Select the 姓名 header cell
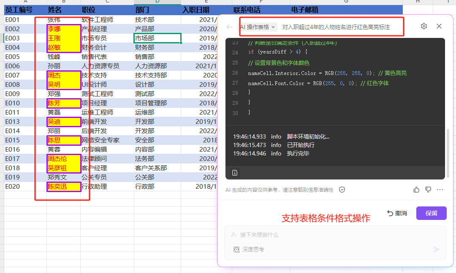Image resolution: width=456 pixels, height=273 pixels. point(63,10)
